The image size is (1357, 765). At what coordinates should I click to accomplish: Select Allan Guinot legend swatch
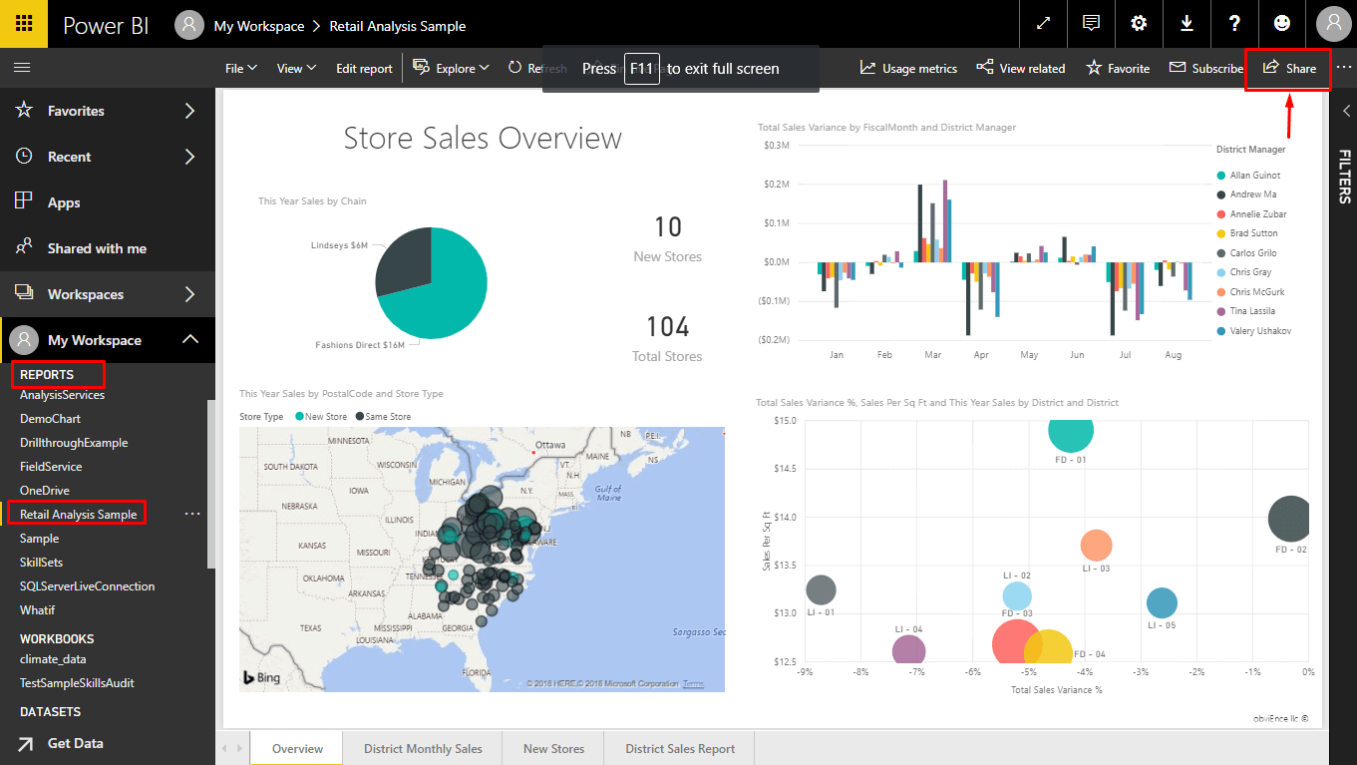(1220, 176)
